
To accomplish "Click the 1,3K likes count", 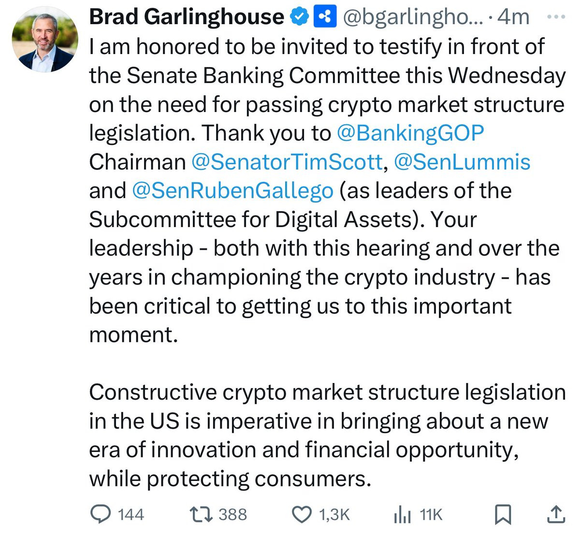I will click(334, 515).
